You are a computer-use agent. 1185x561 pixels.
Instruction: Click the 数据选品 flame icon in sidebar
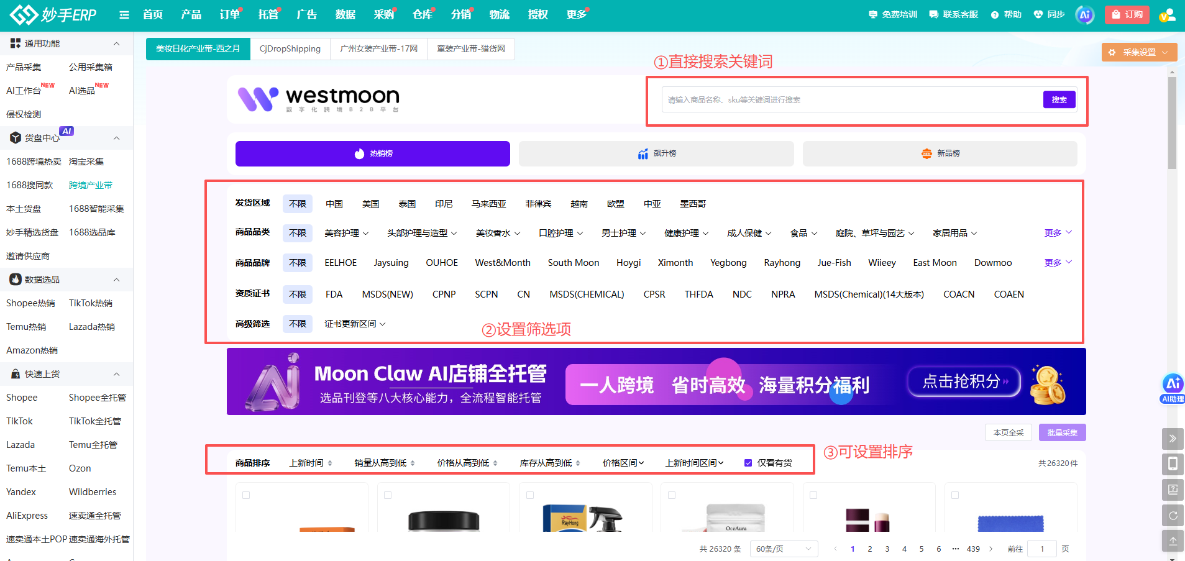click(16, 280)
